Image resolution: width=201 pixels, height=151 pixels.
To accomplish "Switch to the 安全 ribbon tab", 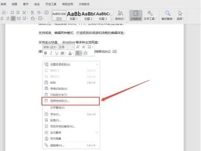I will coord(37,4).
